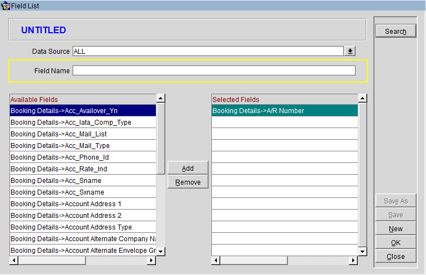Select Booking Details->Acc_Availover_Yn field
Image resolution: width=426 pixels, height=275 pixels.
point(83,111)
